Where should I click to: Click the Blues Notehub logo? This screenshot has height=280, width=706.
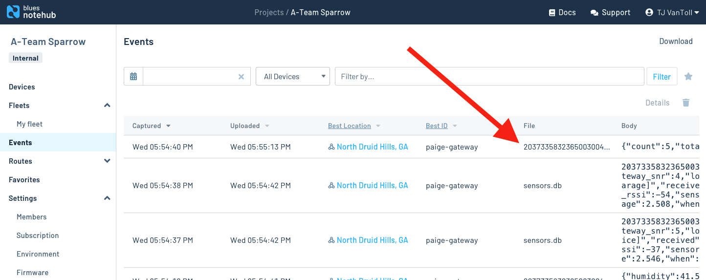point(31,12)
